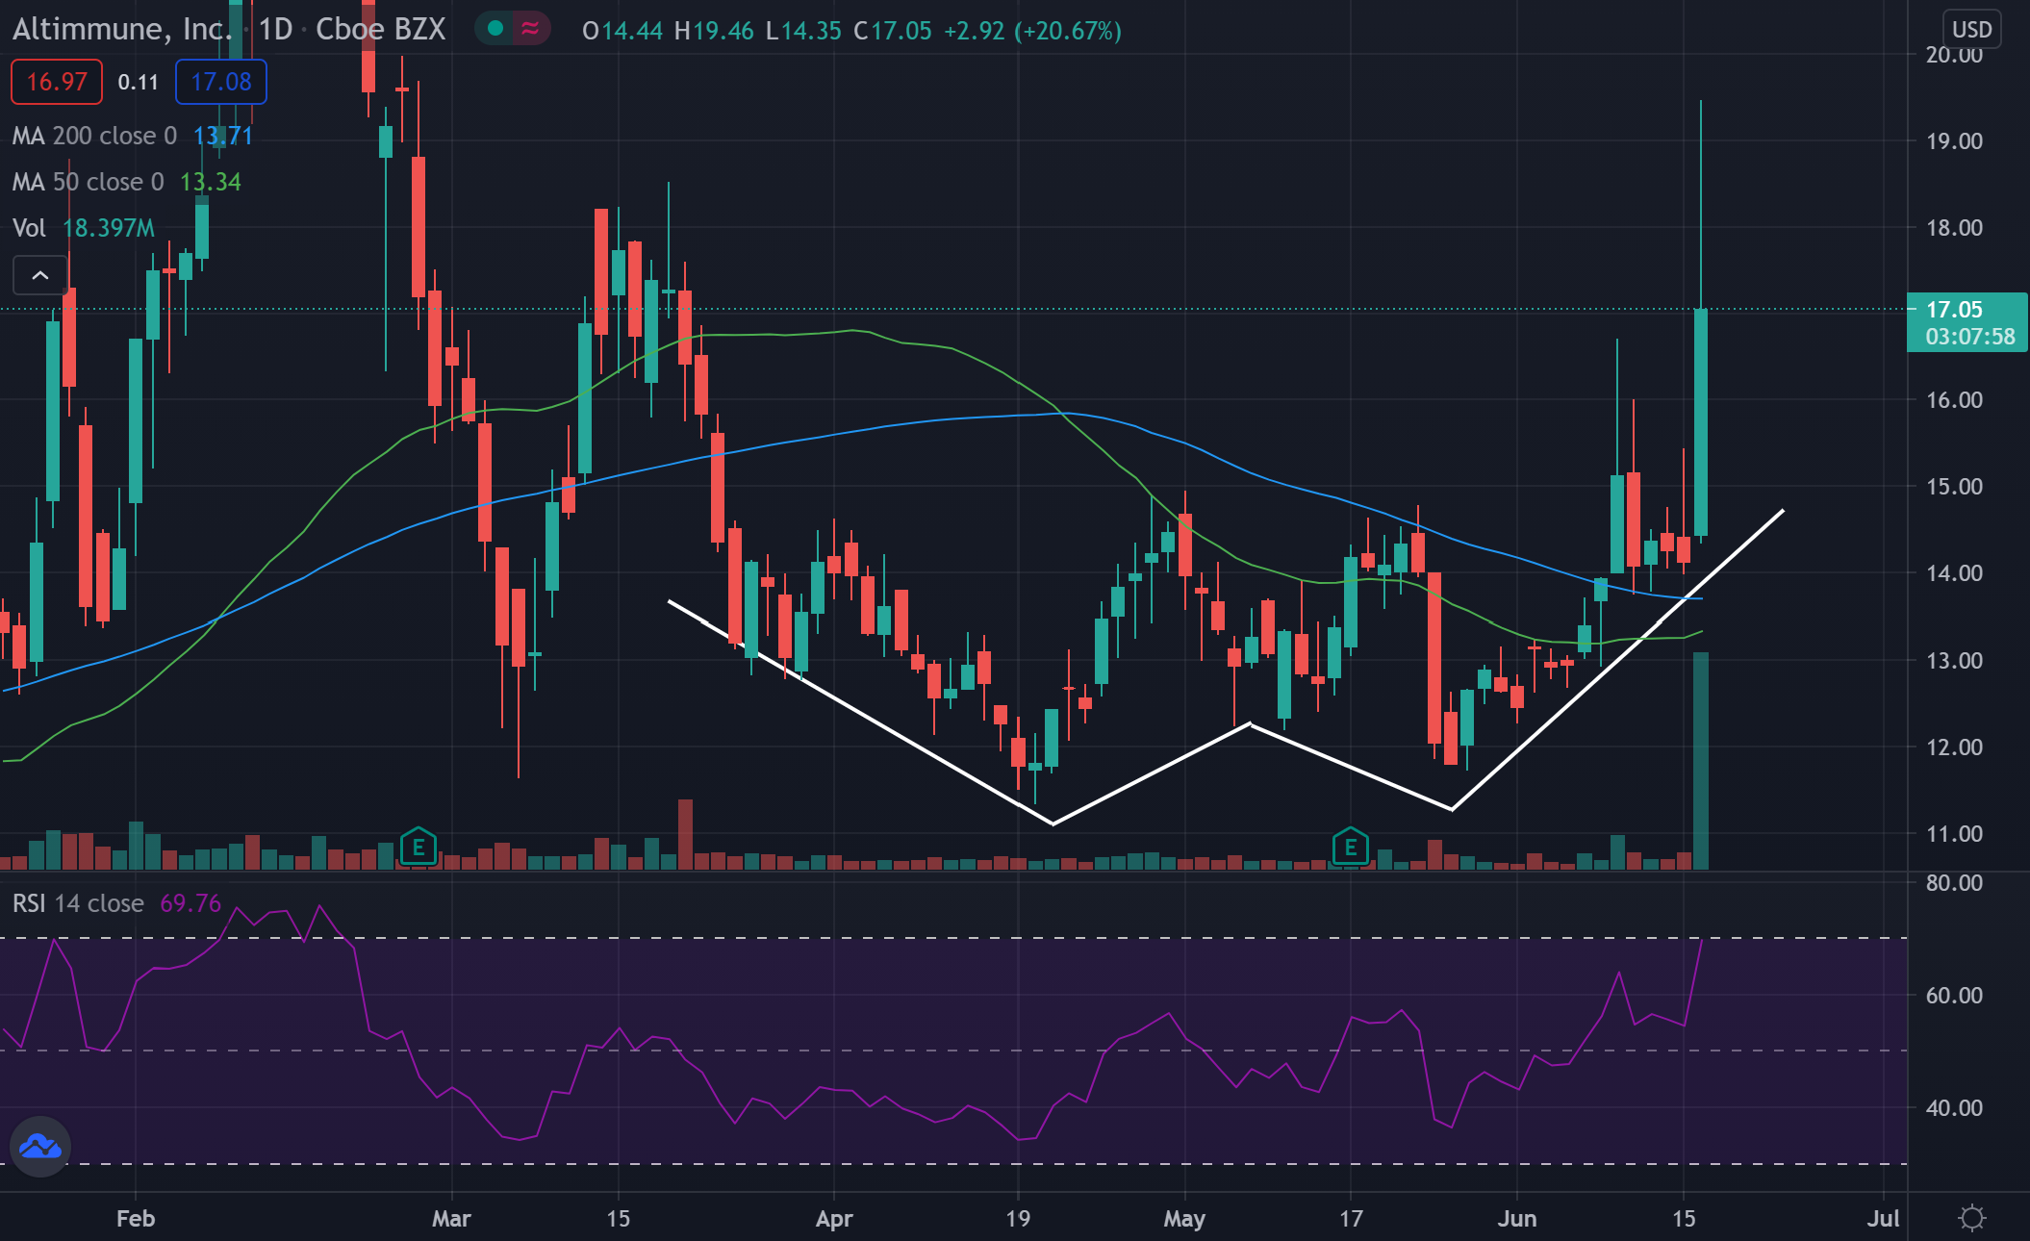Image resolution: width=2030 pixels, height=1241 pixels.
Task: Click the 20.00 price axis label
Action: click(x=1954, y=54)
